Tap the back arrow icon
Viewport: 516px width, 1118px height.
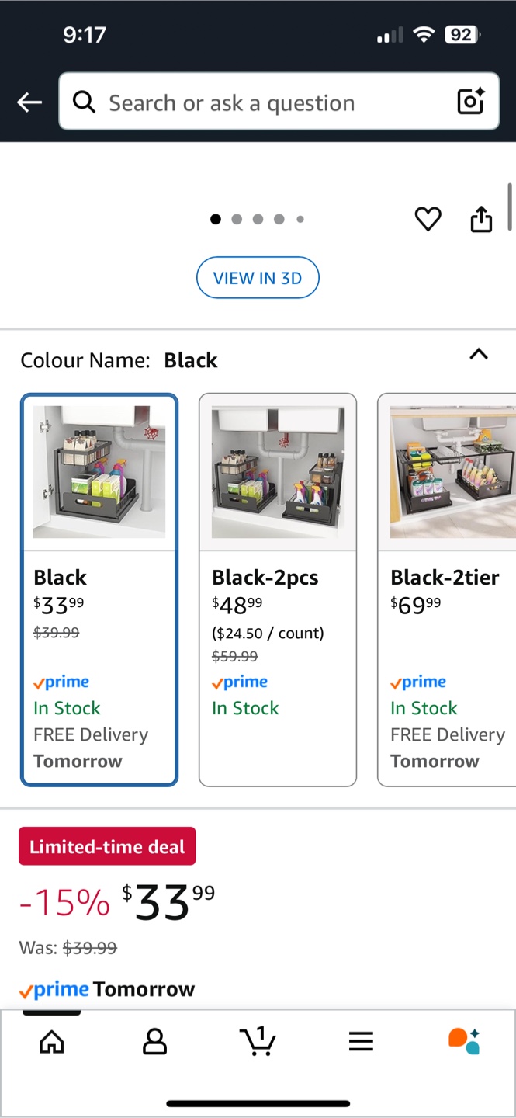click(29, 102)
